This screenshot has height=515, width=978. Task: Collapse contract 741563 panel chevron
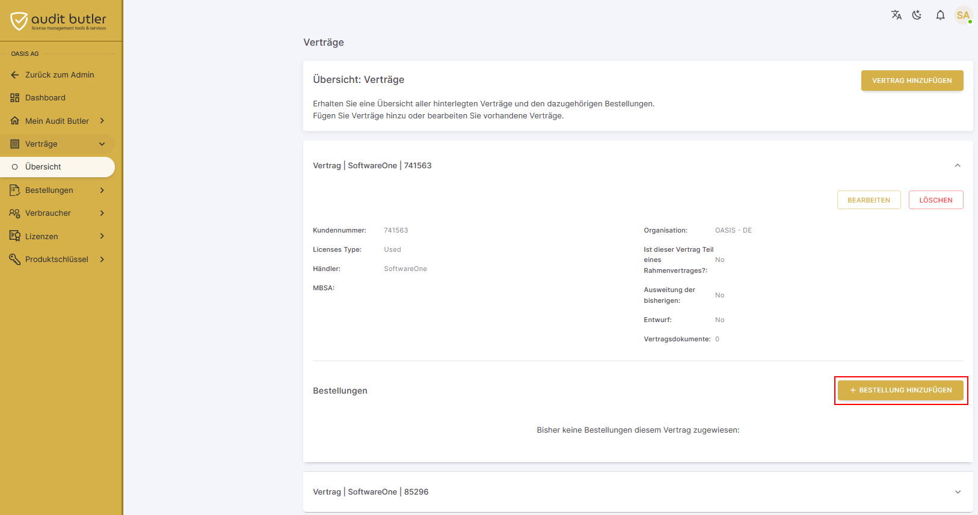click(x=958, y=165)
